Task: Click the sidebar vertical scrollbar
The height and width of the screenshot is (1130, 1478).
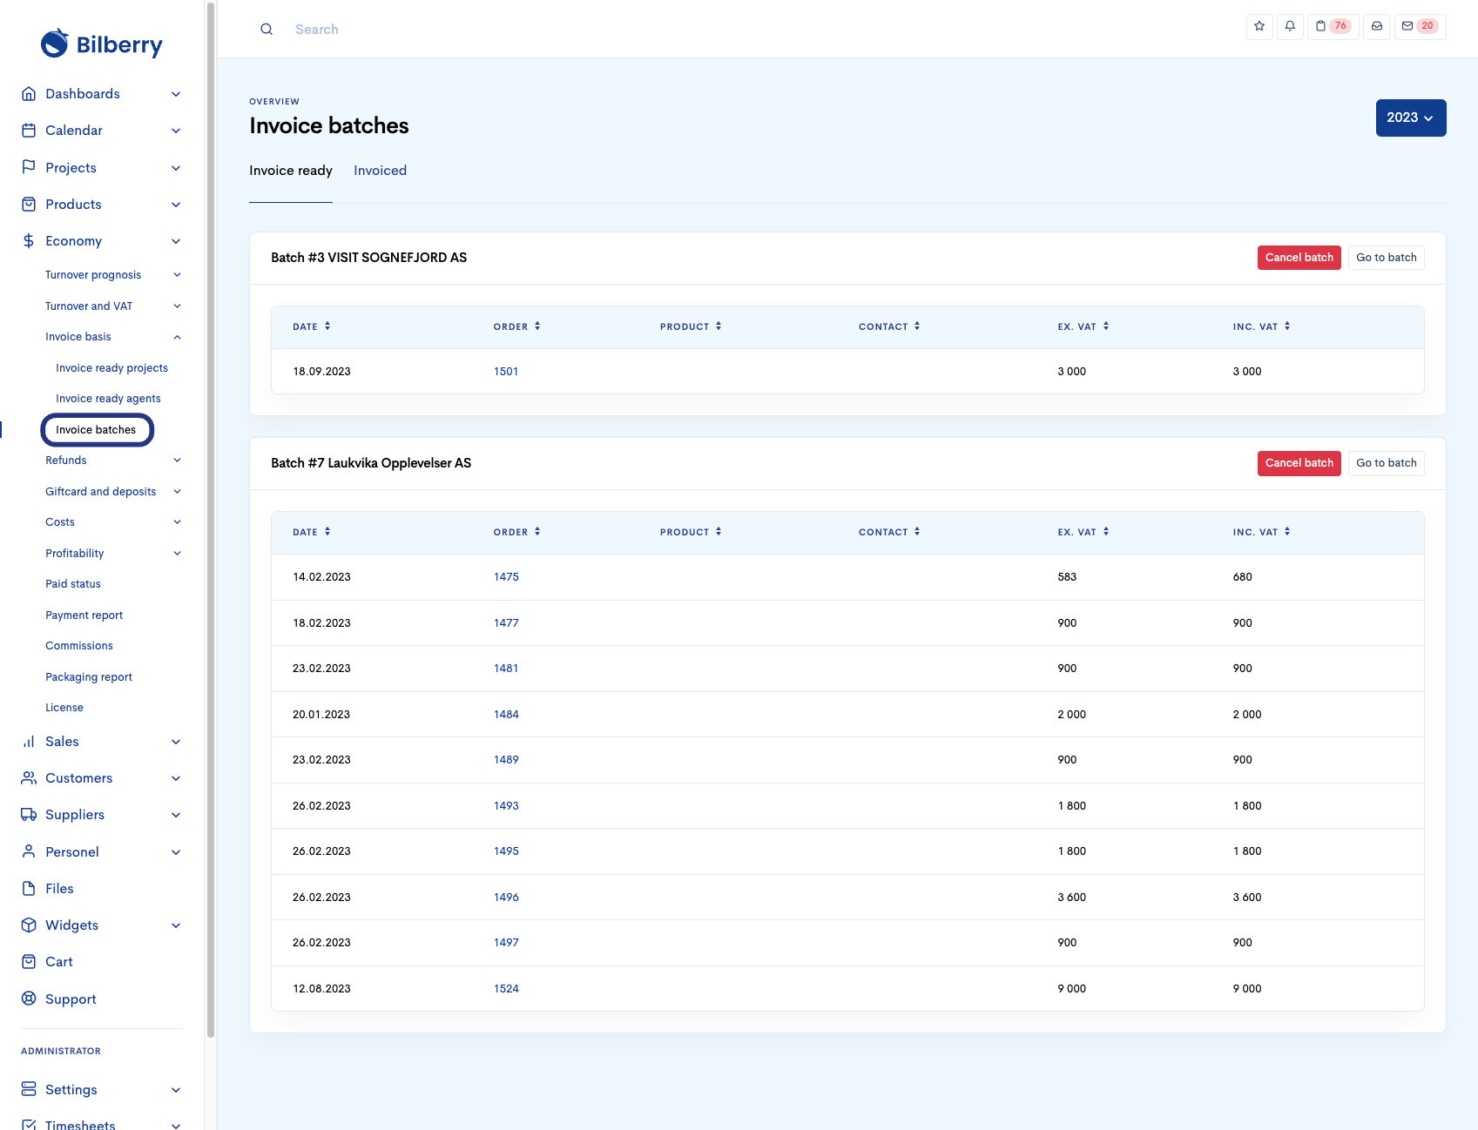Action: coord(210,520)
